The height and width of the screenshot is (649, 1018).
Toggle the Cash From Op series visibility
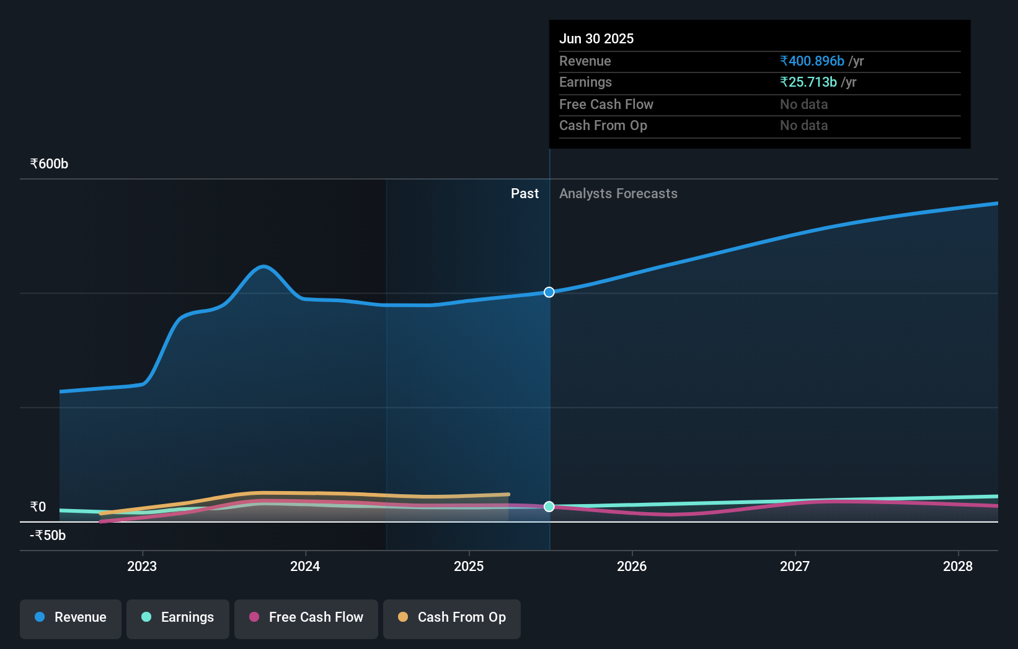[x=451, y=618]
